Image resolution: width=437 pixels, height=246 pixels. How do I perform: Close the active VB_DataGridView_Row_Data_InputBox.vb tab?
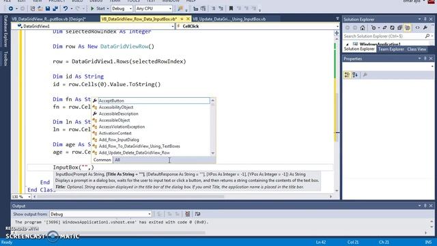188,19
